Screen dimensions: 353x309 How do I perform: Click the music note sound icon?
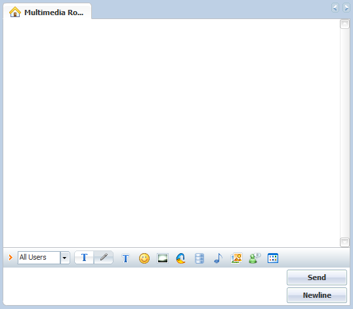pyautogui.click(x=218, y=258)
